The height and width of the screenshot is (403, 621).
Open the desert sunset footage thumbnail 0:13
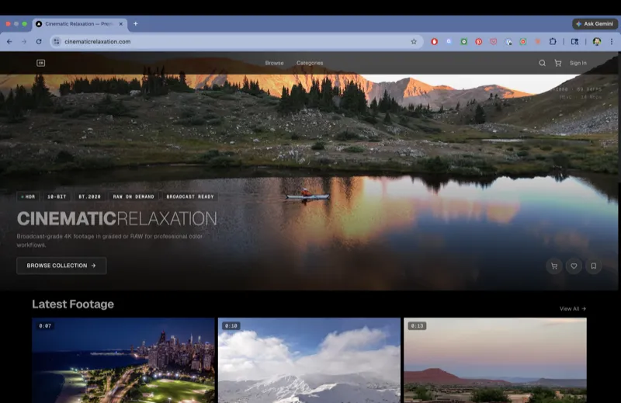coord(495,360)
